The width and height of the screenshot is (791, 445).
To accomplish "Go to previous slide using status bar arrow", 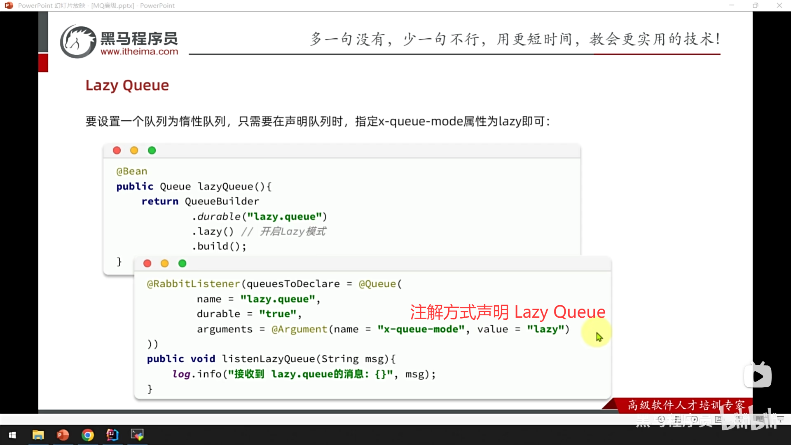I will pos(661,419).
